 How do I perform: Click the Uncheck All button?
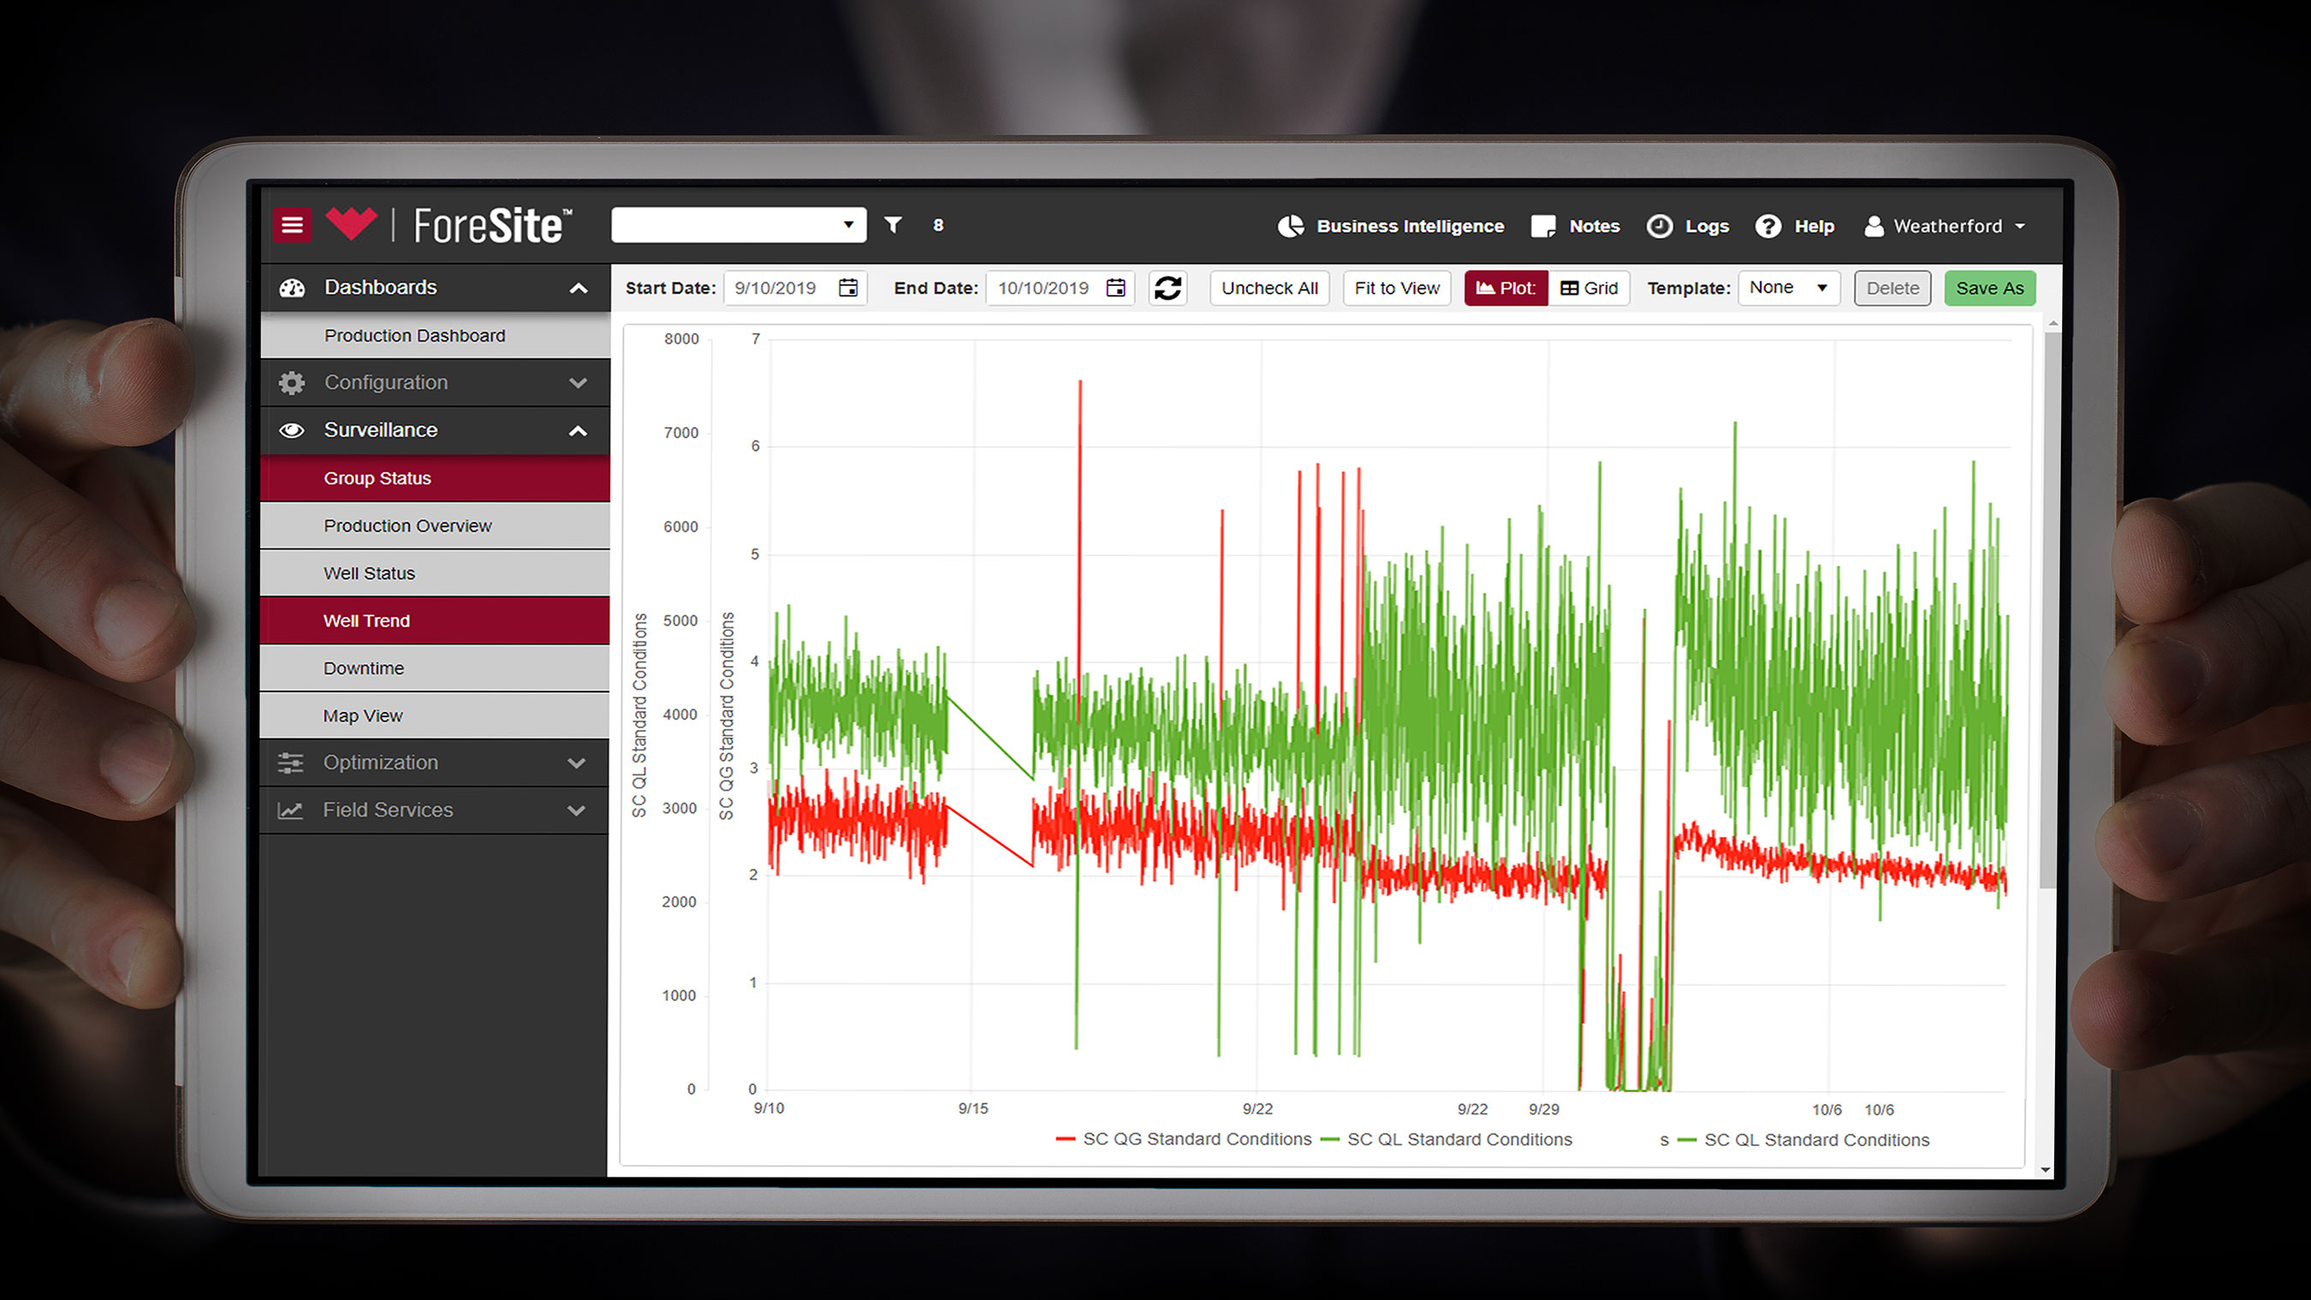[x=1269, y=288]
